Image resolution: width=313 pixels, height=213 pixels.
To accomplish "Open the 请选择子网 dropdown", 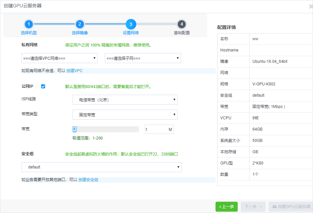I will (143, 58).
